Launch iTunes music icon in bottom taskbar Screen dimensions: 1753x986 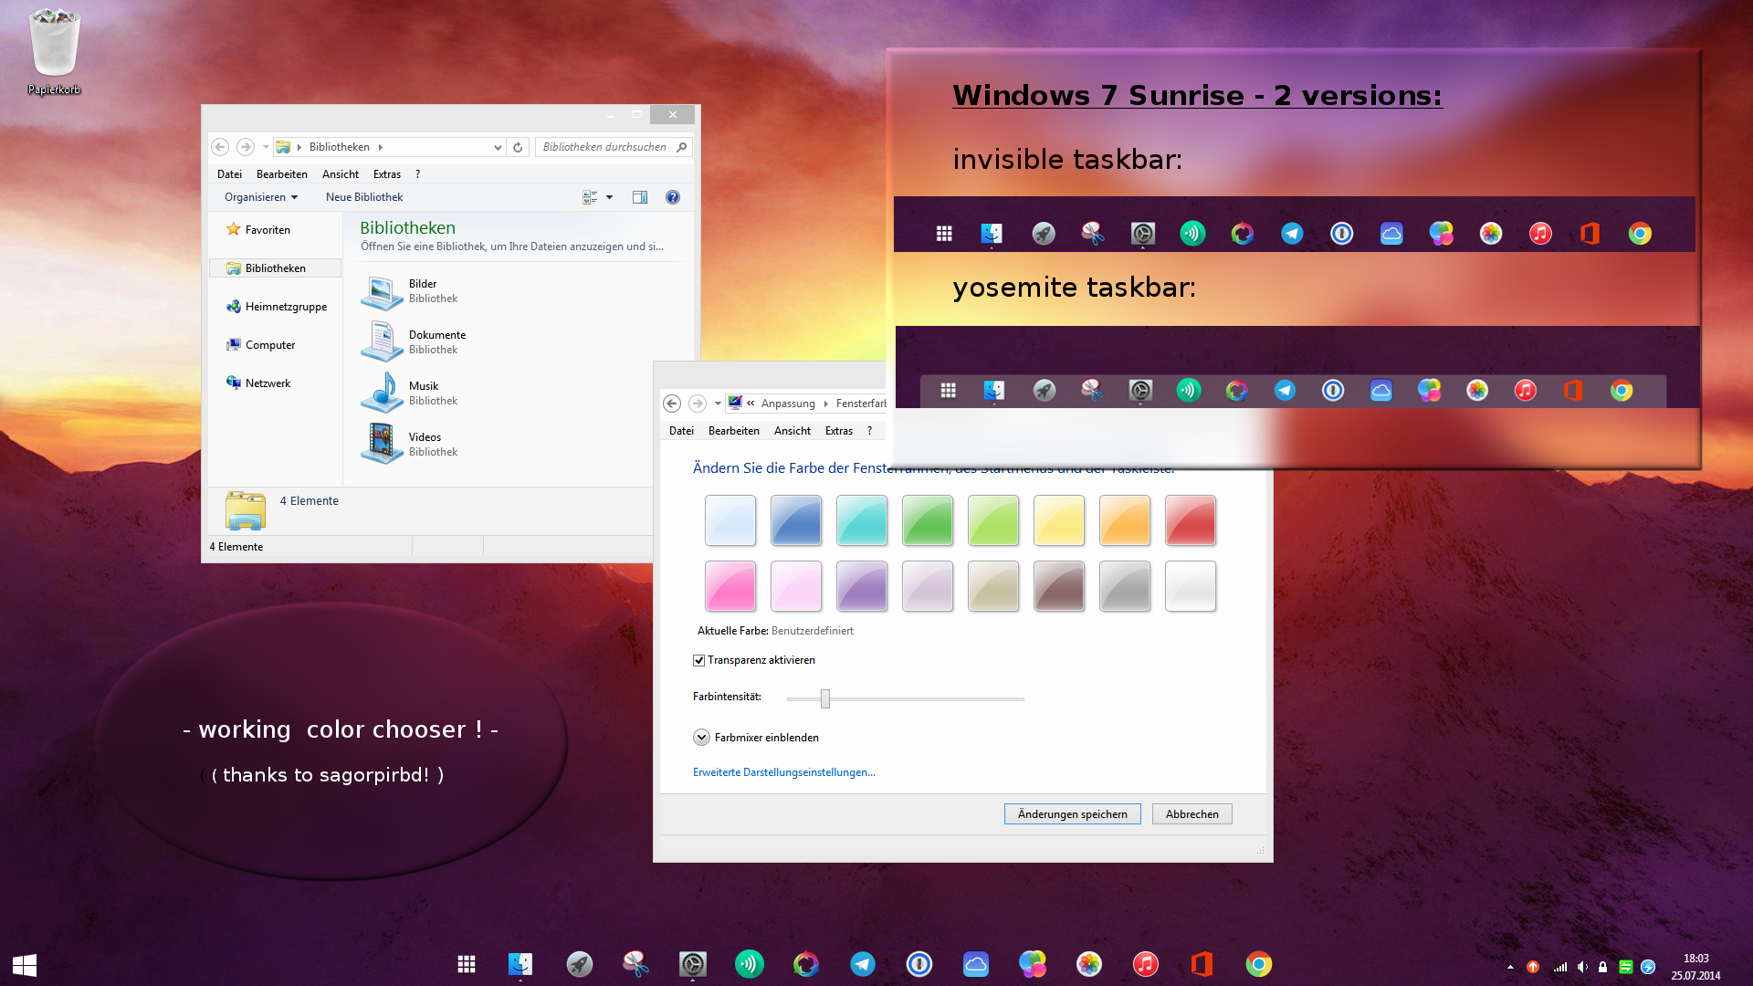point(1146,964)
